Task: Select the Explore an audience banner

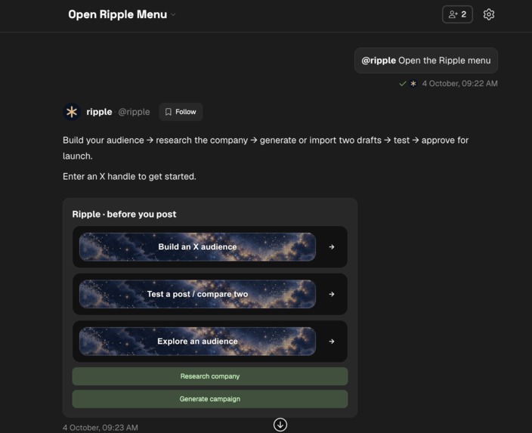Action: (x=197, y=341)
